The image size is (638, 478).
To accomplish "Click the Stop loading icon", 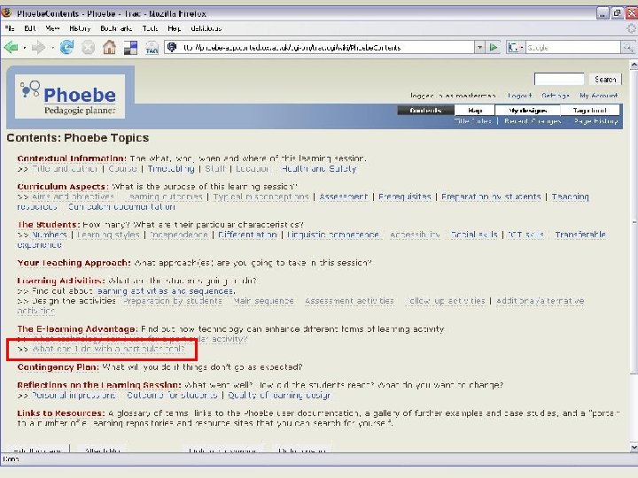I will (x=88, y=48).
